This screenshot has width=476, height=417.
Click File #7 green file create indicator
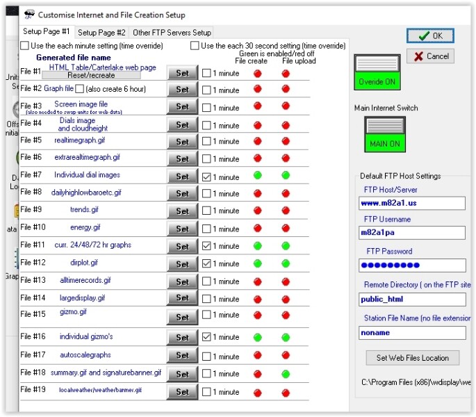(x=257, y=175)
